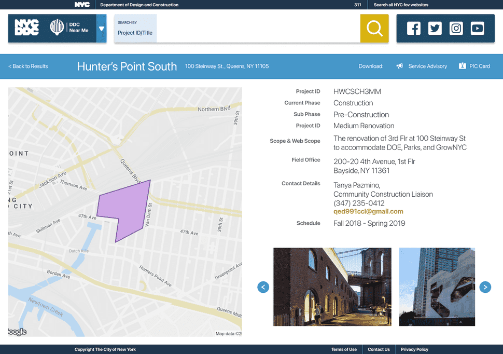Screen dimensions: 503x354
Task: Click the phone number (347) 235-0412
Action: click(x=359, y=203)
